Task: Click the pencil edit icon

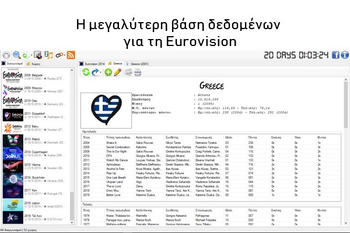Action: [118, 72]
